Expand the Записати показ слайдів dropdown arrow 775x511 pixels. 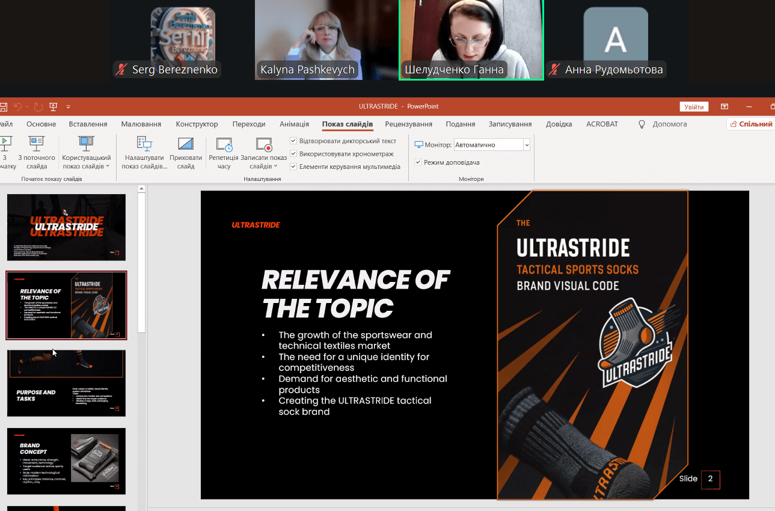point(275,167)
